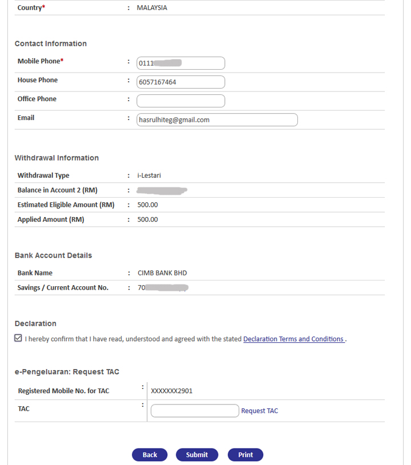Click the CIMB BANK BHD bank name

pyautogui.click(x=162, y=273)
